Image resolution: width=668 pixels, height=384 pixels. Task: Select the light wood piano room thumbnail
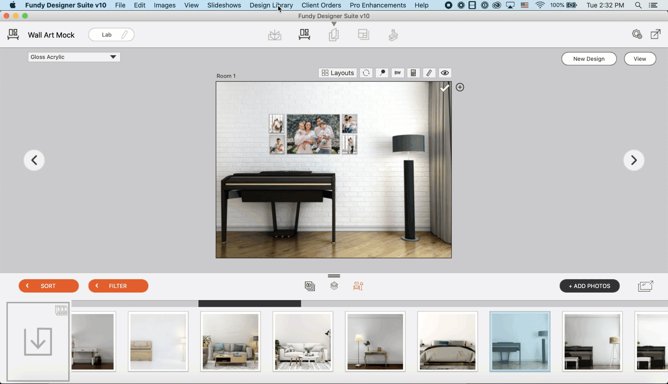coord(158,342)
